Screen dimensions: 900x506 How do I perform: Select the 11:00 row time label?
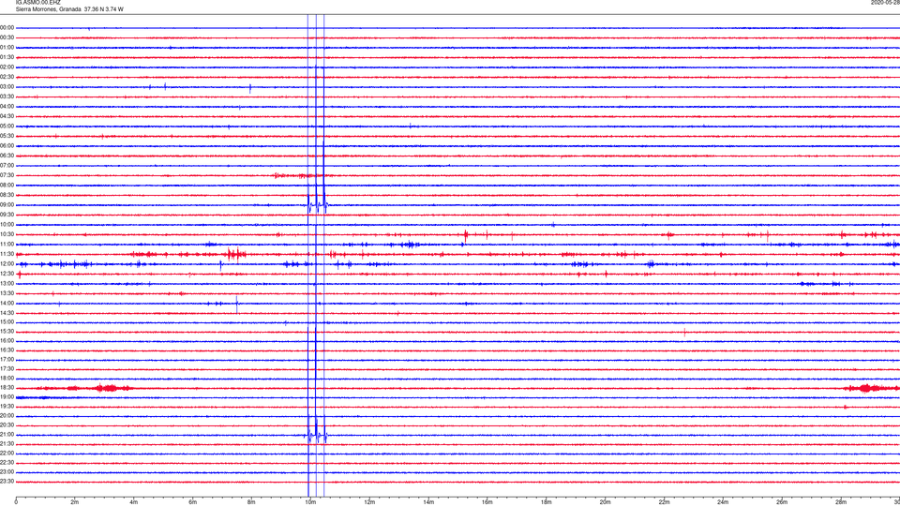pyautogui.click(x=7, y=245)
